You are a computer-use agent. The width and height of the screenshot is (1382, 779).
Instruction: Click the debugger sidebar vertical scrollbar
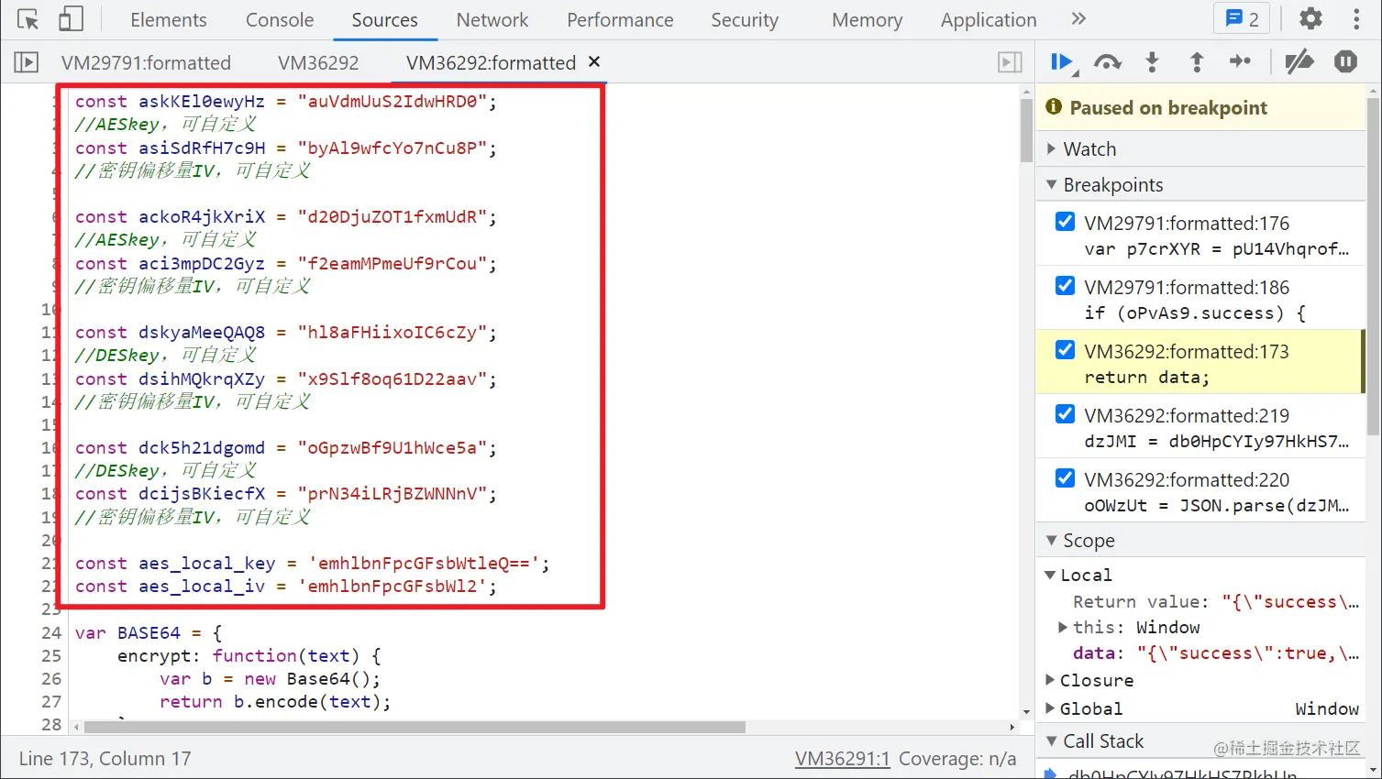tap(1373, 266)
